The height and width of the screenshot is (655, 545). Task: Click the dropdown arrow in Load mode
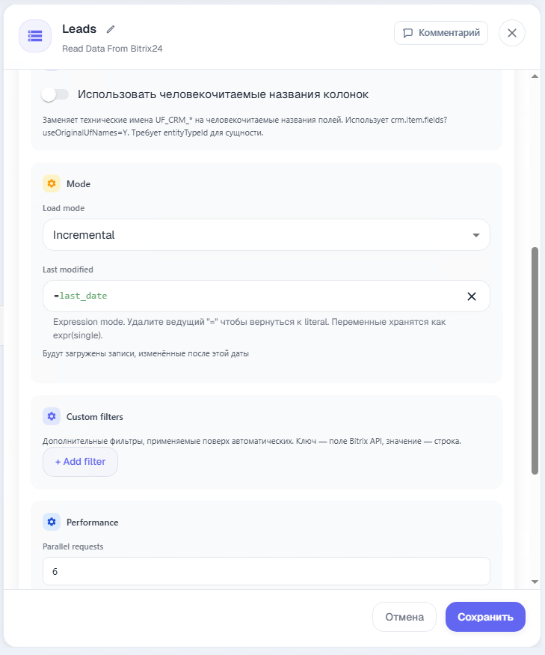(x=475, y=235)
